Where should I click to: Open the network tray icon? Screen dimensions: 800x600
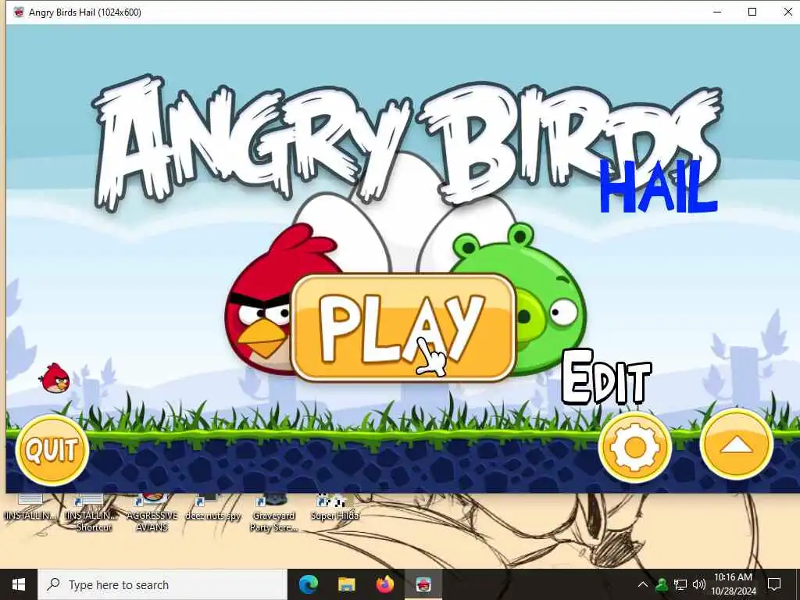[680, 584]
